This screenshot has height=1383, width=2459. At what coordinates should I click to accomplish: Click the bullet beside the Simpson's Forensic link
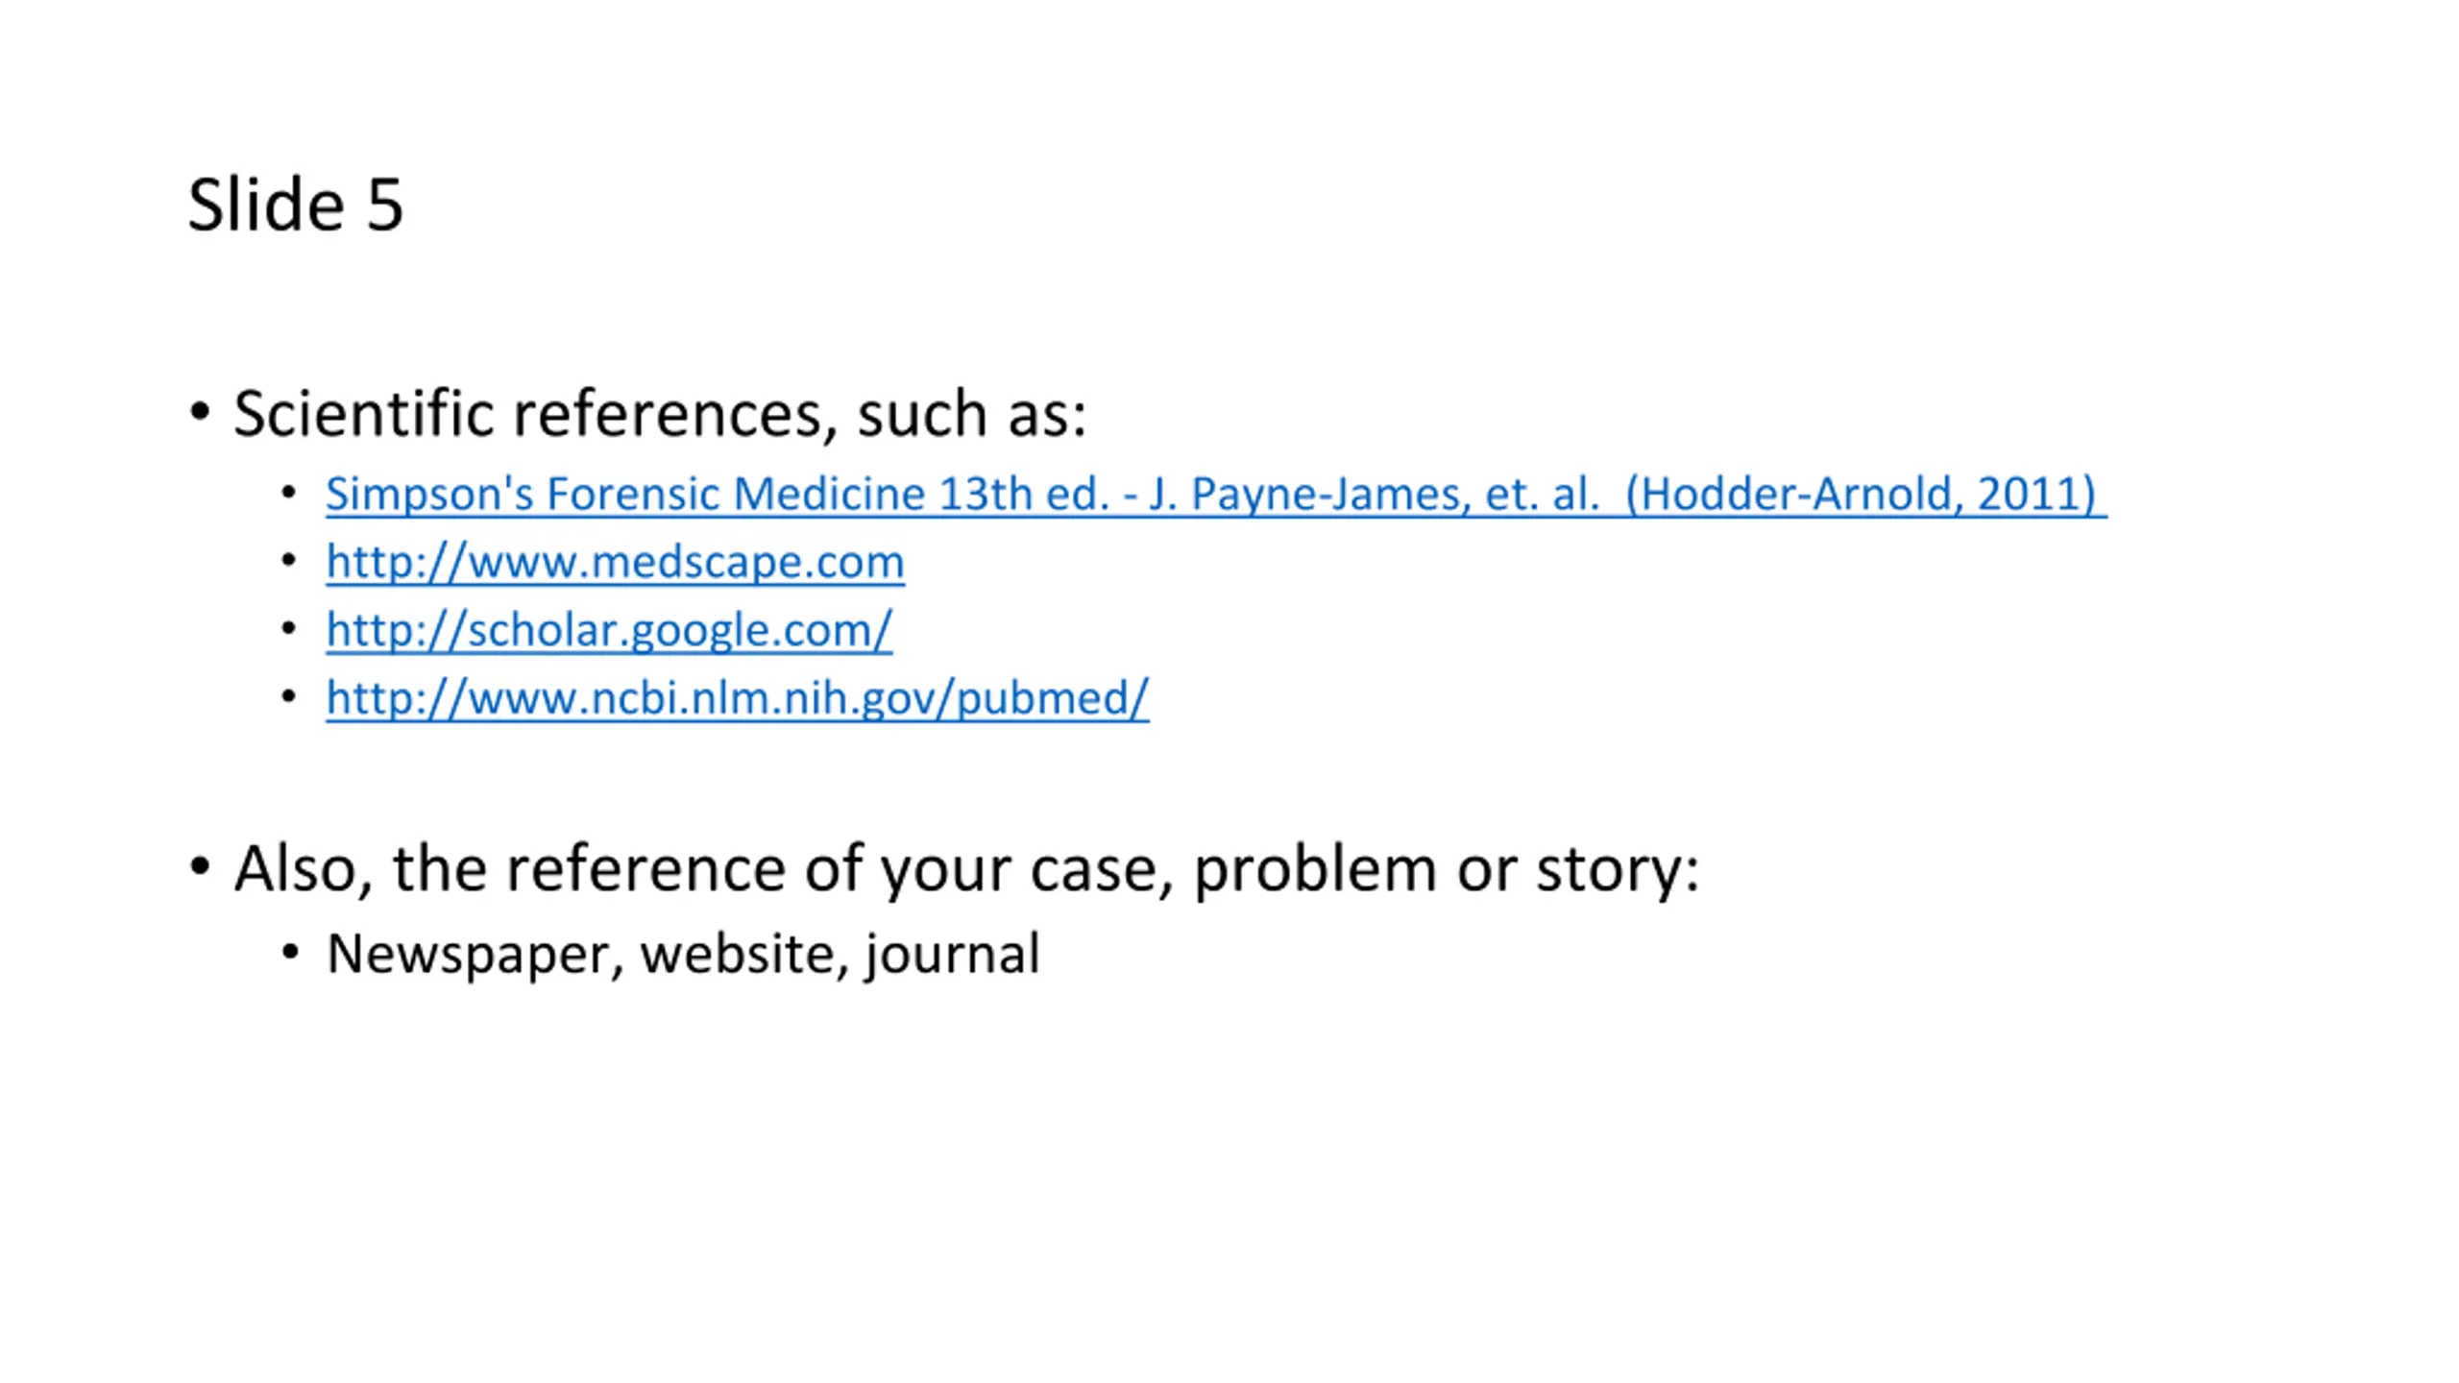click(289, 493)
